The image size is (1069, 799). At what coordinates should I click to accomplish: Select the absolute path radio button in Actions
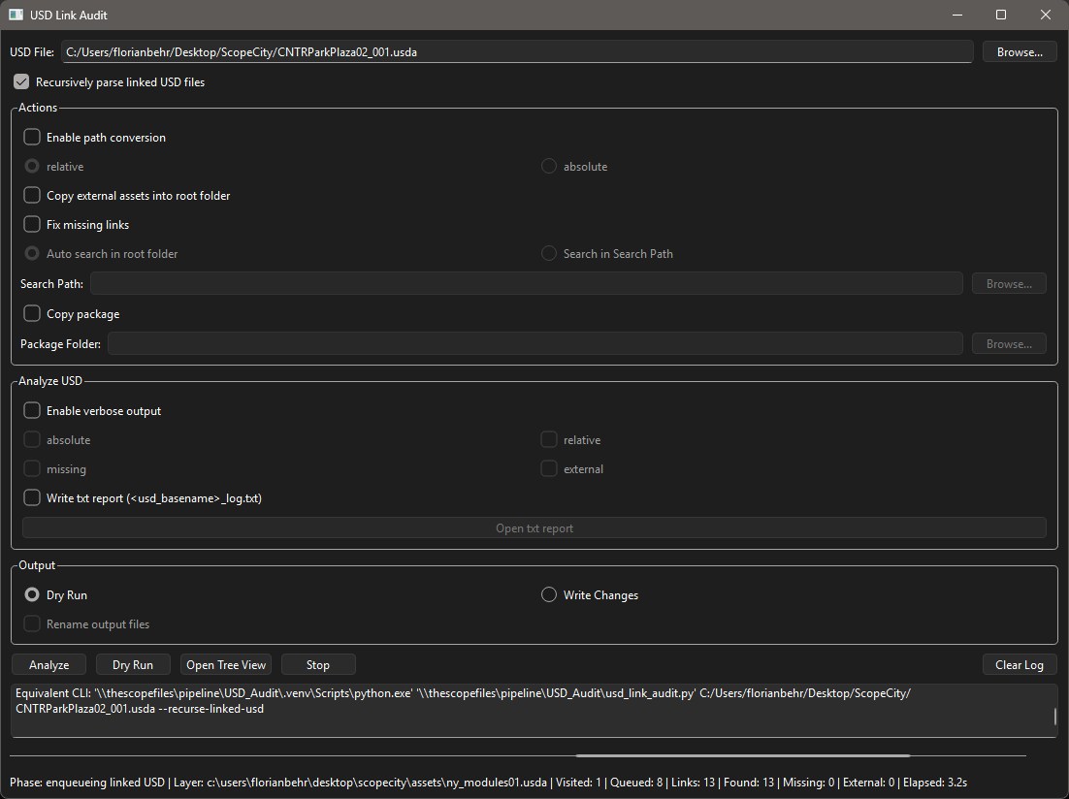point(549,167)
